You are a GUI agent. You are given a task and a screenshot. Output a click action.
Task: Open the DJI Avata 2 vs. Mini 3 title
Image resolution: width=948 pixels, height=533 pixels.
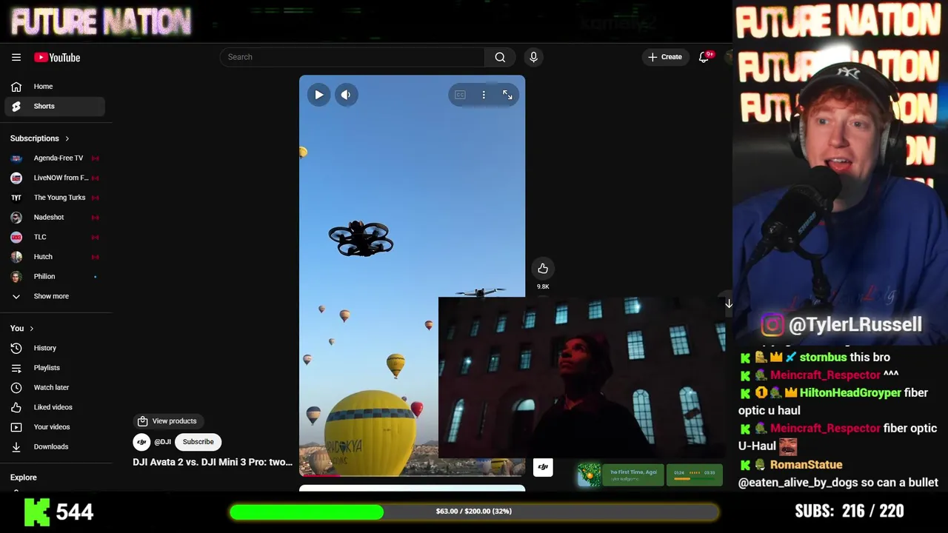213,462
